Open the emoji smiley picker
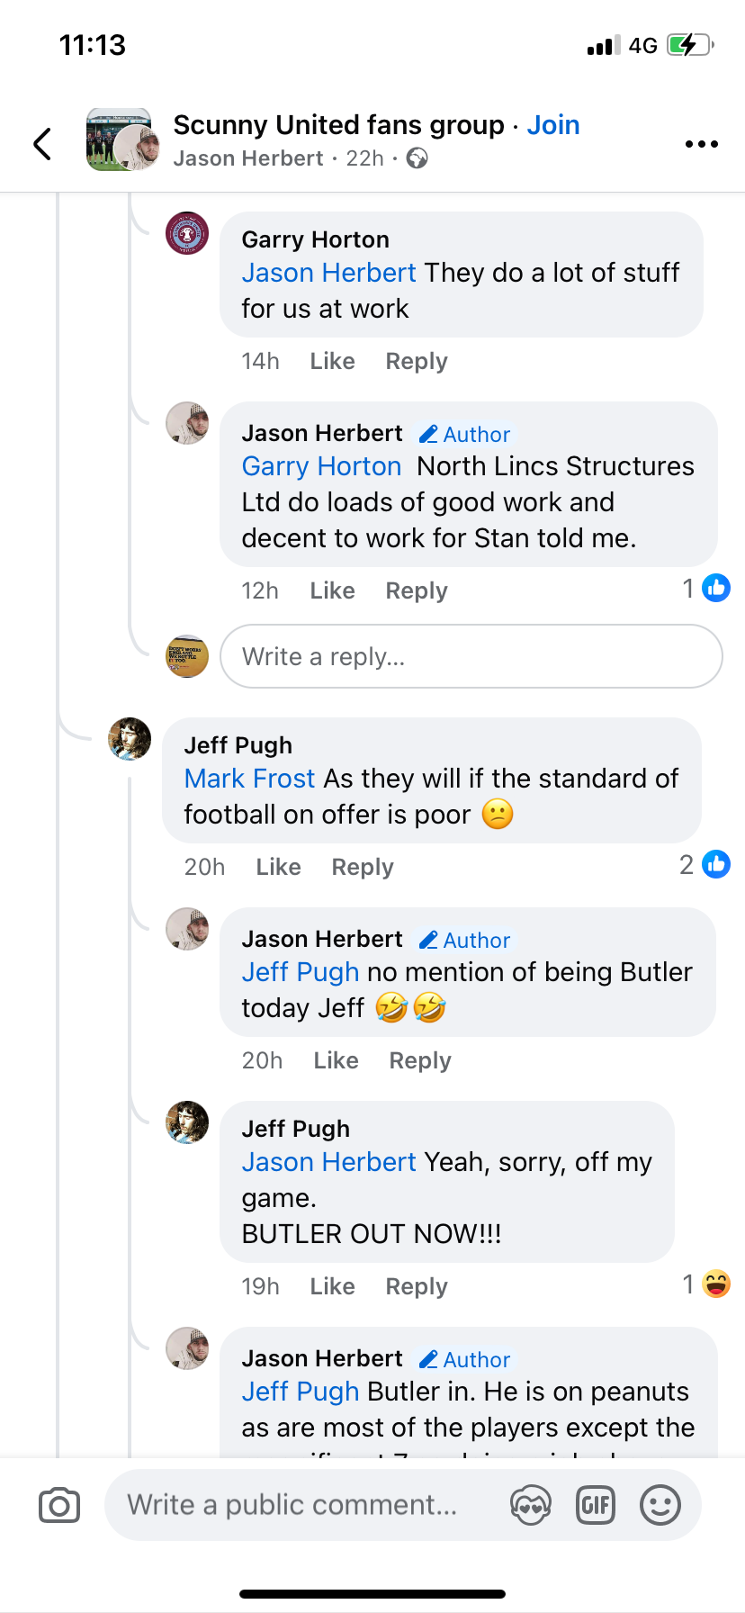 coord(660,1505)
